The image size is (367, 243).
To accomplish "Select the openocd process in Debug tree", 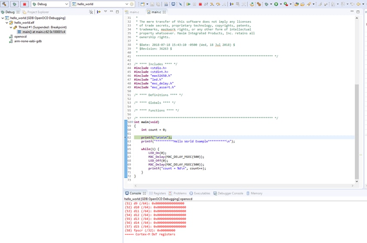I will (20, 37).
